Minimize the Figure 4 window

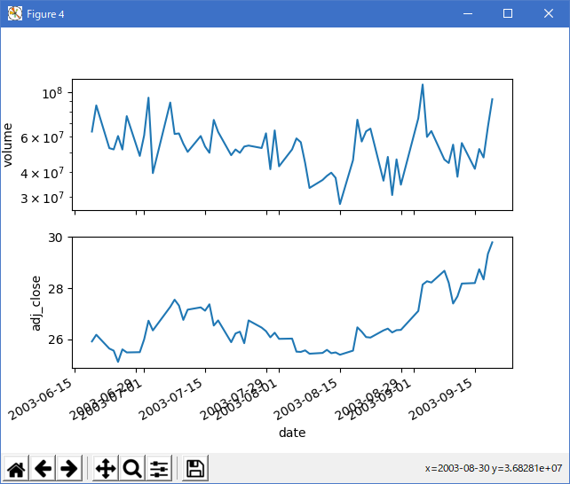467,14
